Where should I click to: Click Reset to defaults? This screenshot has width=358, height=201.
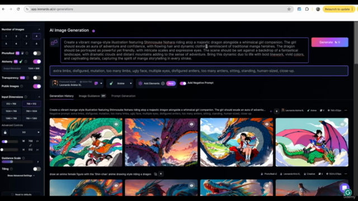(21, 195)
